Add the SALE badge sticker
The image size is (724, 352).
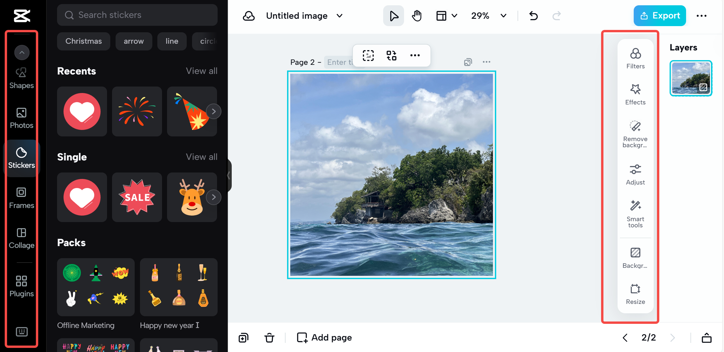137,197
